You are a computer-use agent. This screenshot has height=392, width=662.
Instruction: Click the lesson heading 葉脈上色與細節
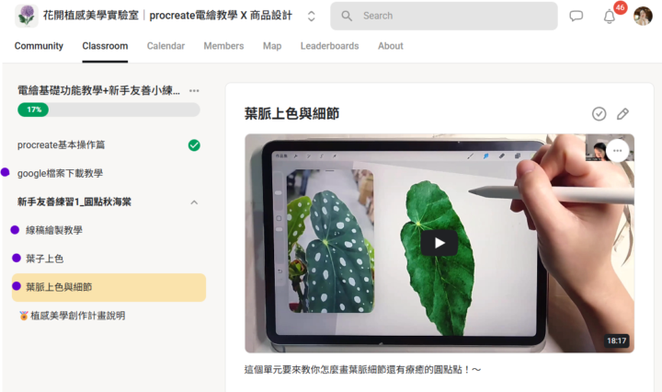tap(291, 113)
